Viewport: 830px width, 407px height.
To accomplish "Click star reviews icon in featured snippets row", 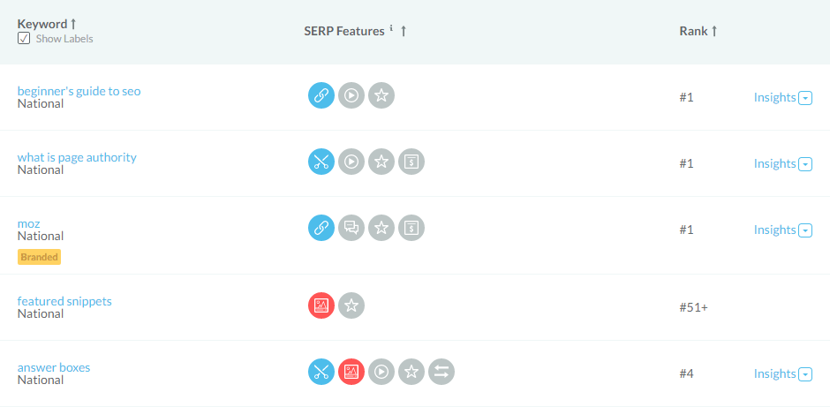I will point(351,305).
